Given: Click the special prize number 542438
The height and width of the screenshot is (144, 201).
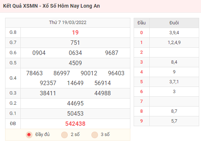Looking at the screenshot, I should tap(75, 124).
